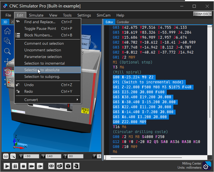Click the line 'G01 Z2 M09'
The height and width of the screenshot is (172, 214).
pos(124,57)
